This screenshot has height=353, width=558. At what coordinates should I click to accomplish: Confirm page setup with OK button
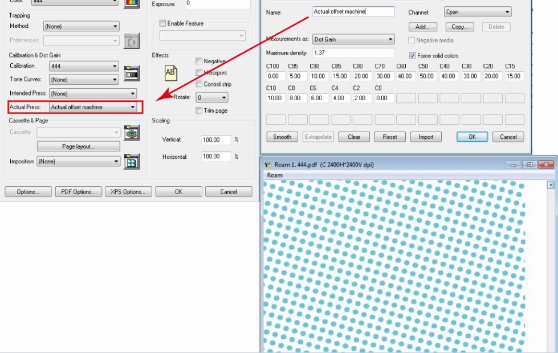178,192
